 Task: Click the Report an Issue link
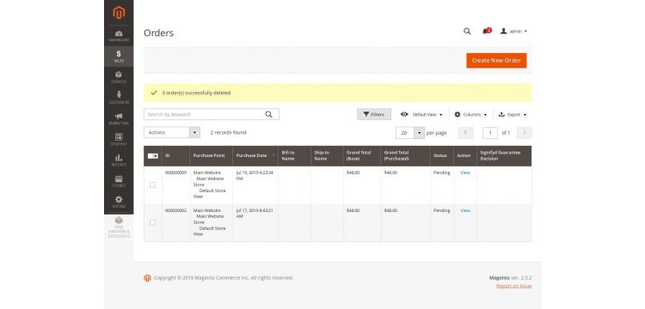pyautogui.click(x=513, y=286)
